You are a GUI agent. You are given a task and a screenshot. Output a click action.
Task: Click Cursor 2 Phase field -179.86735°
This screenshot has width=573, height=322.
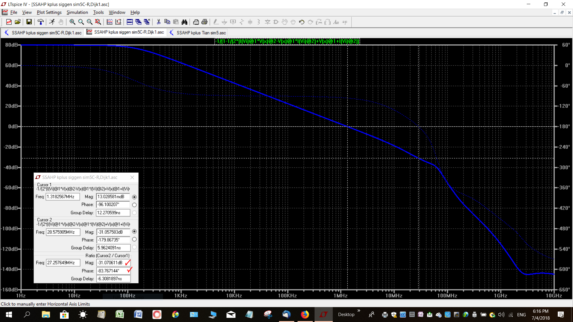(113, 240)
